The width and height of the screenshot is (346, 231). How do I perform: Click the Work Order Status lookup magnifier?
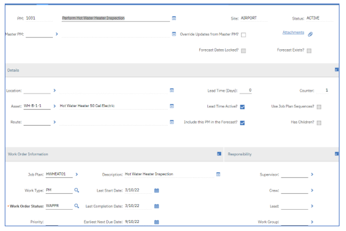(x=77, y=206)
